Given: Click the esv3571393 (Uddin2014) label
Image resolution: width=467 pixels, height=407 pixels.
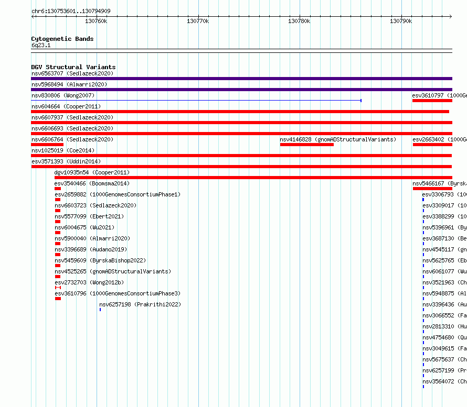Looking at the screenshot, I should click(x=66, y=161).
